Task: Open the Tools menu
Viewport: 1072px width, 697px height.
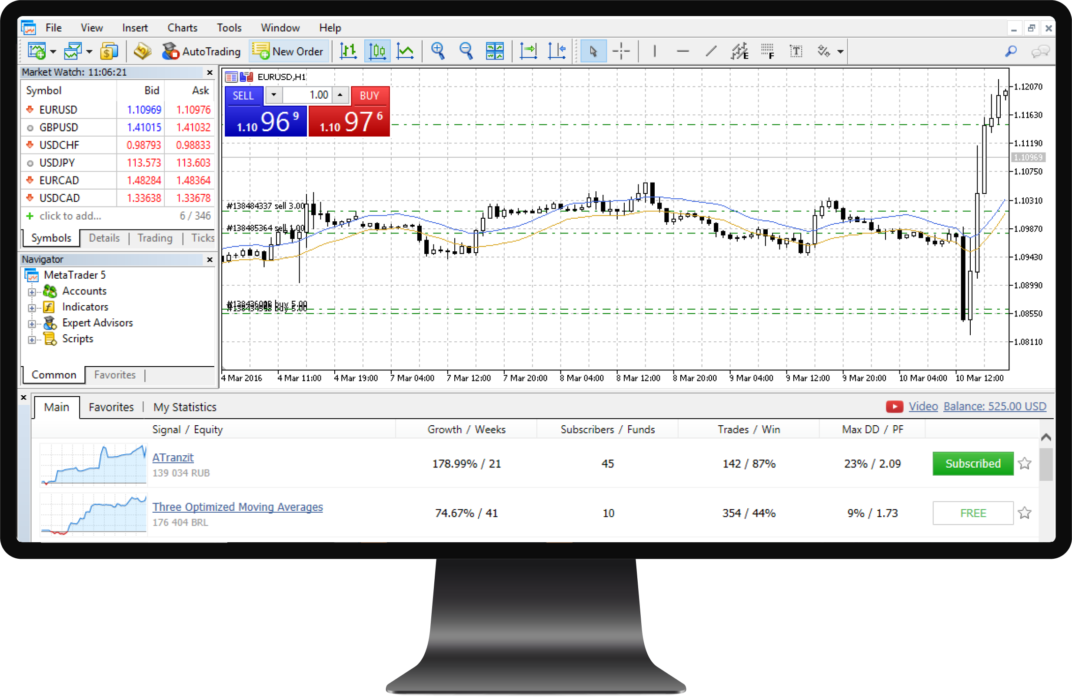Action: tap(229, 28)
